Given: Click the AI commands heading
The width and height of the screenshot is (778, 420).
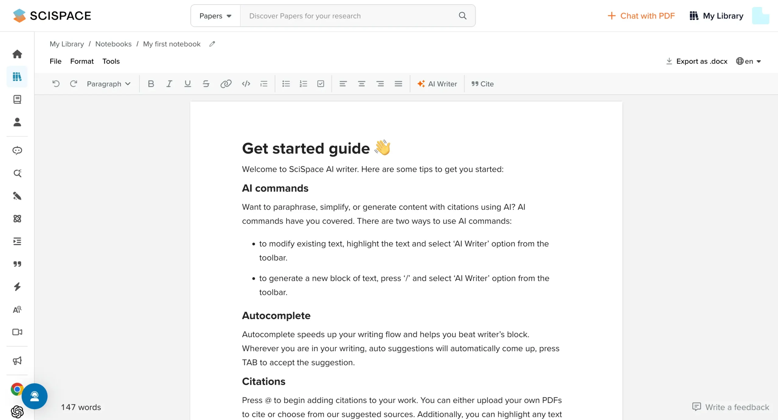Looking at the screenshot, I should pyautogui.click(x=275, y=188).
